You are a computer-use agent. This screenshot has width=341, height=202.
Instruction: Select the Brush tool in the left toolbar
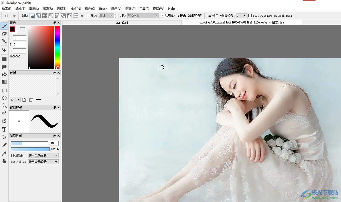coord(4,26)
